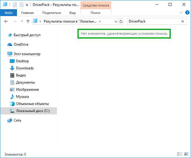Open the Файл menu
Screen dimensions: 191x158
(x=9, y=13)
